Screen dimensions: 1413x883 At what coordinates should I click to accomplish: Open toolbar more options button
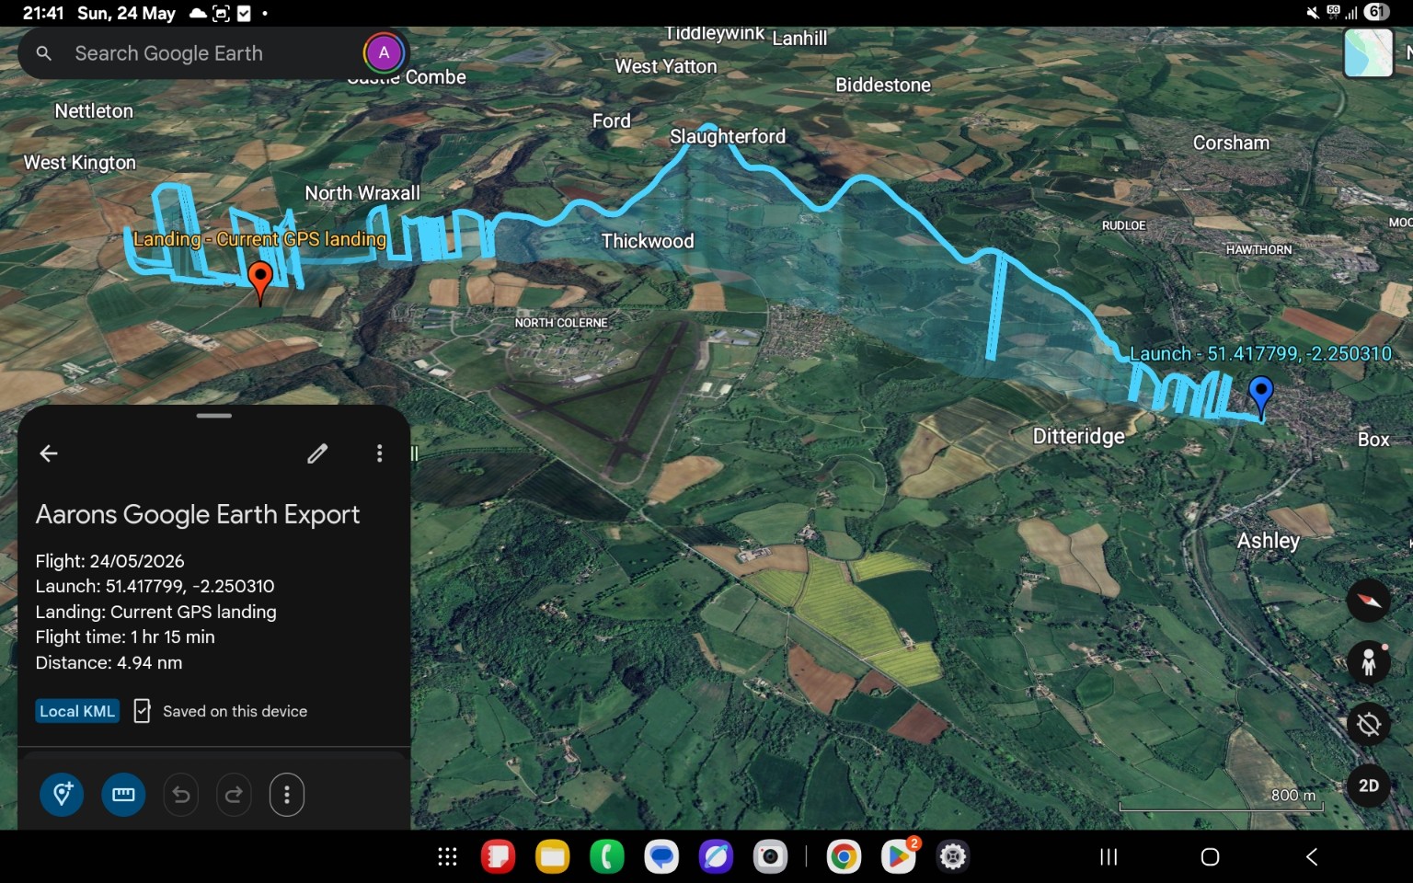click(287, 795)
